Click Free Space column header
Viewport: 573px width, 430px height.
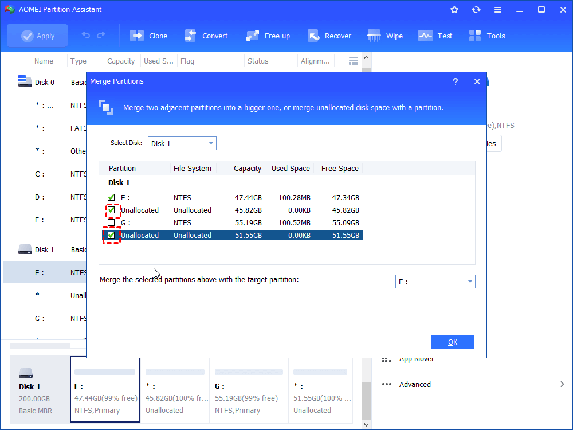340,168
